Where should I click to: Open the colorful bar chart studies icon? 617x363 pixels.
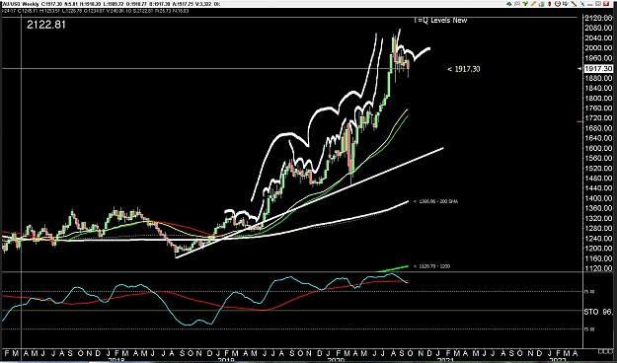[x=542, y=4]
